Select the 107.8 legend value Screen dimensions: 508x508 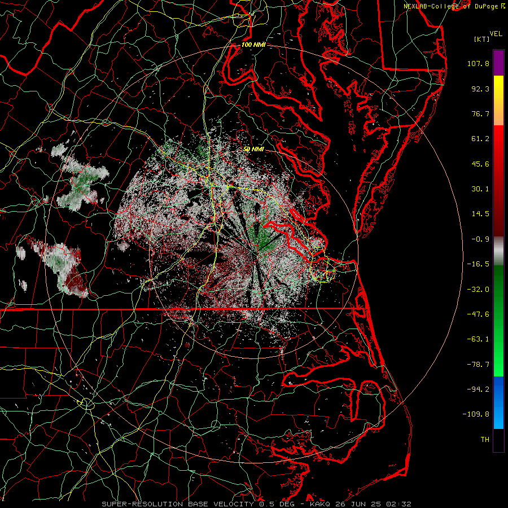tap(478, 63)
